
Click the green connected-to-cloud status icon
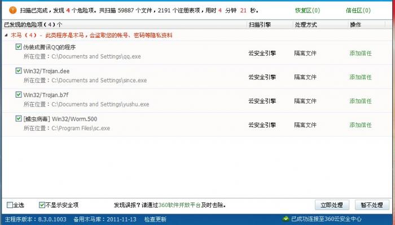[286, 219]
